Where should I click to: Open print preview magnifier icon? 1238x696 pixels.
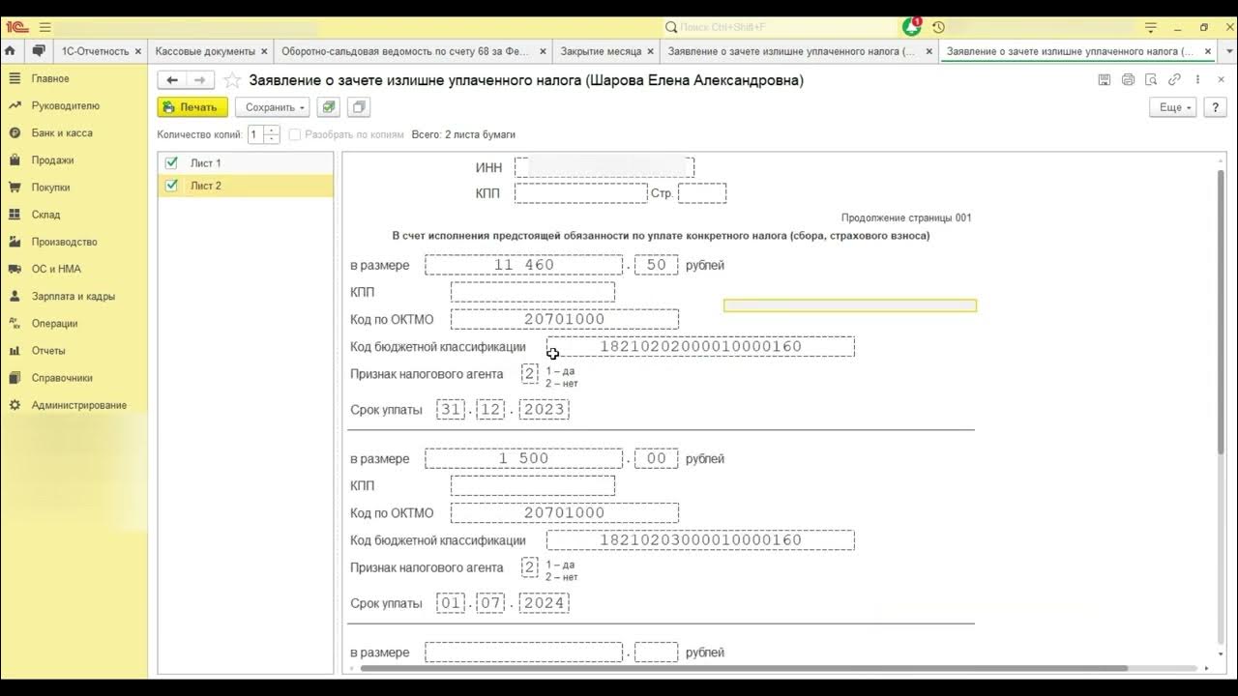(1151, 80)
